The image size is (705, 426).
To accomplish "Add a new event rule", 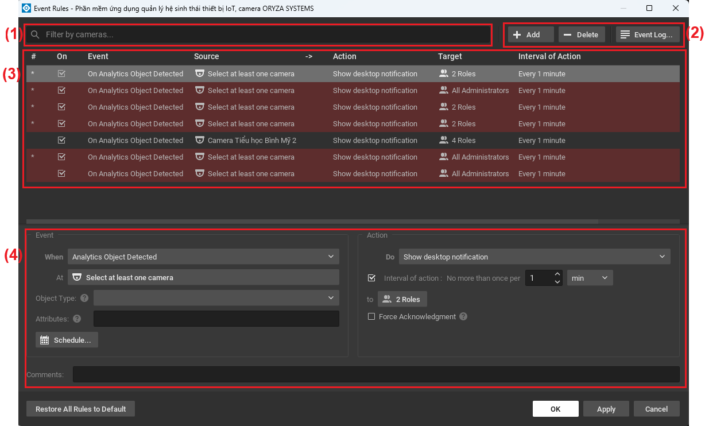I will pos(531,34).
